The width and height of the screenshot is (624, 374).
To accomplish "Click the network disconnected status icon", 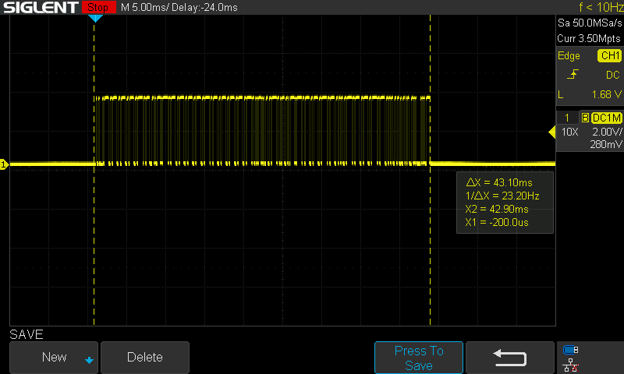I will (x=571, y=365).
